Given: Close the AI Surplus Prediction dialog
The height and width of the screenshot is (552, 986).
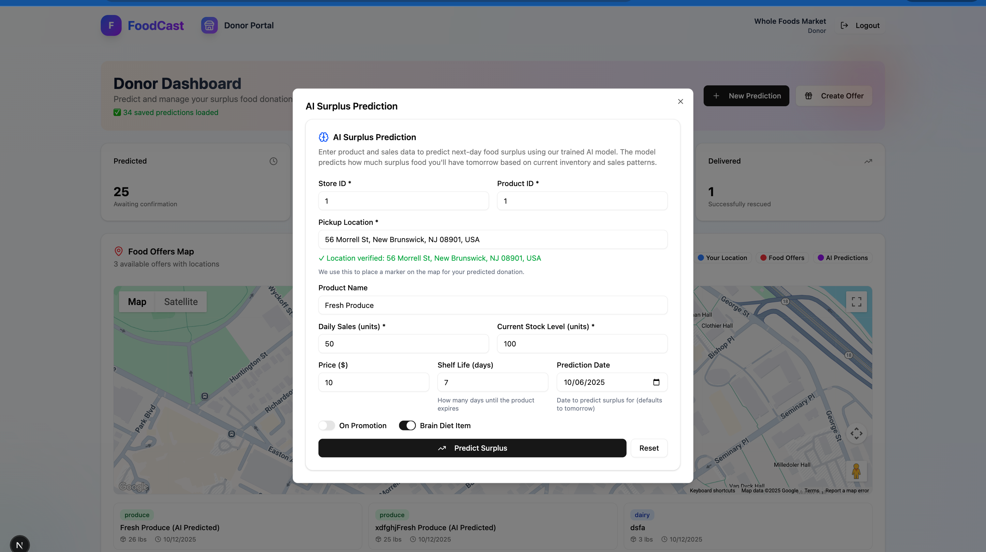Looking at the screenshot, I should [x=680, y=101].
